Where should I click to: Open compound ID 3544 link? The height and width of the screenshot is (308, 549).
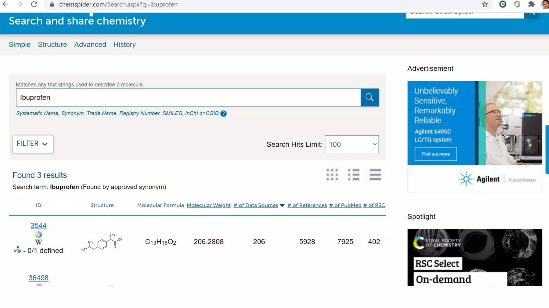(38, 225)
